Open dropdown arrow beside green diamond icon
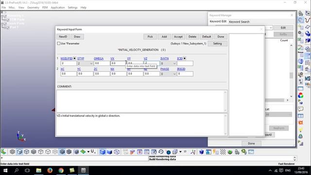 (88, 152)
